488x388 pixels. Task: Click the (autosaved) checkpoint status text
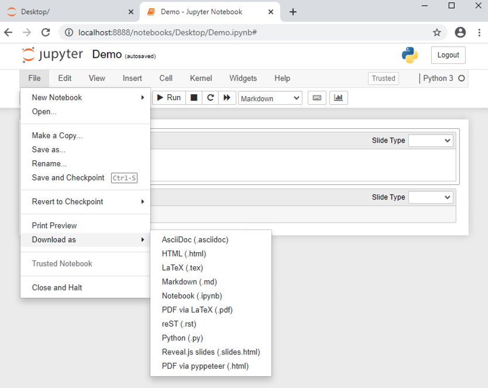pyautogui.click(x=140, y=56)
